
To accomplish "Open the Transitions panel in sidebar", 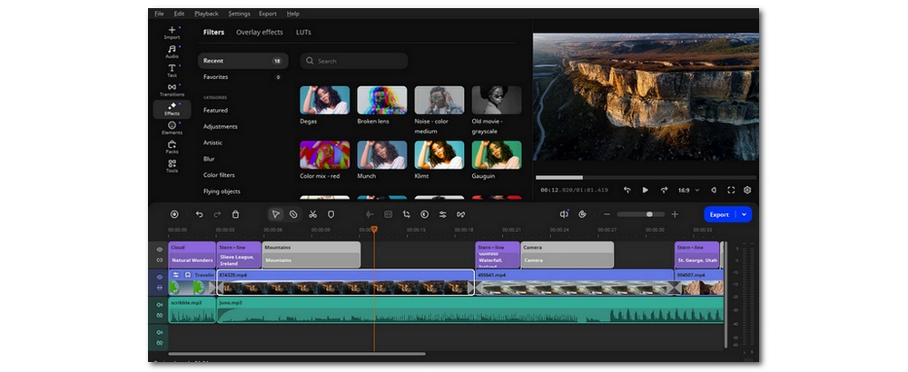I will 172,89.
